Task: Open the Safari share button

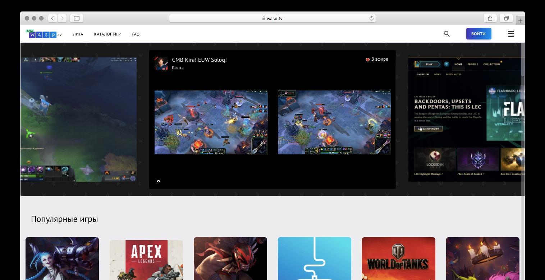Action: pyautogui.click(x=490, y=18)
